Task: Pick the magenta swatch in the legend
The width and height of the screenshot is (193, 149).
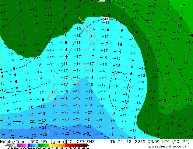Action: 24,145
